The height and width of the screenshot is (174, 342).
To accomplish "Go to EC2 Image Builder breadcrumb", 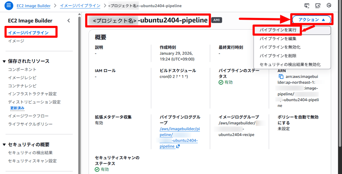I will pyautogui.click(x=33, y=6).
